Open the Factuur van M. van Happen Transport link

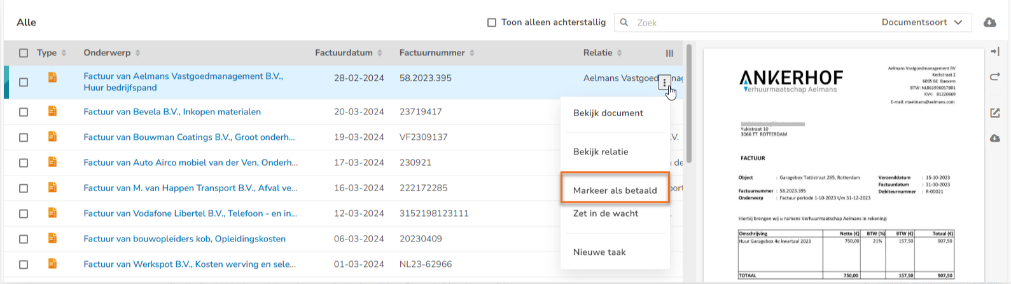click(x=190, y=188)
